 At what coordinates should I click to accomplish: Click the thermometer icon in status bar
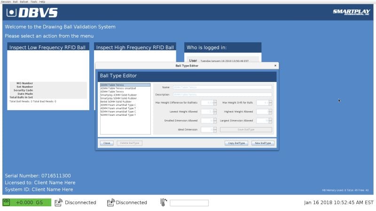pyautogui.click(x=163, y=203)
